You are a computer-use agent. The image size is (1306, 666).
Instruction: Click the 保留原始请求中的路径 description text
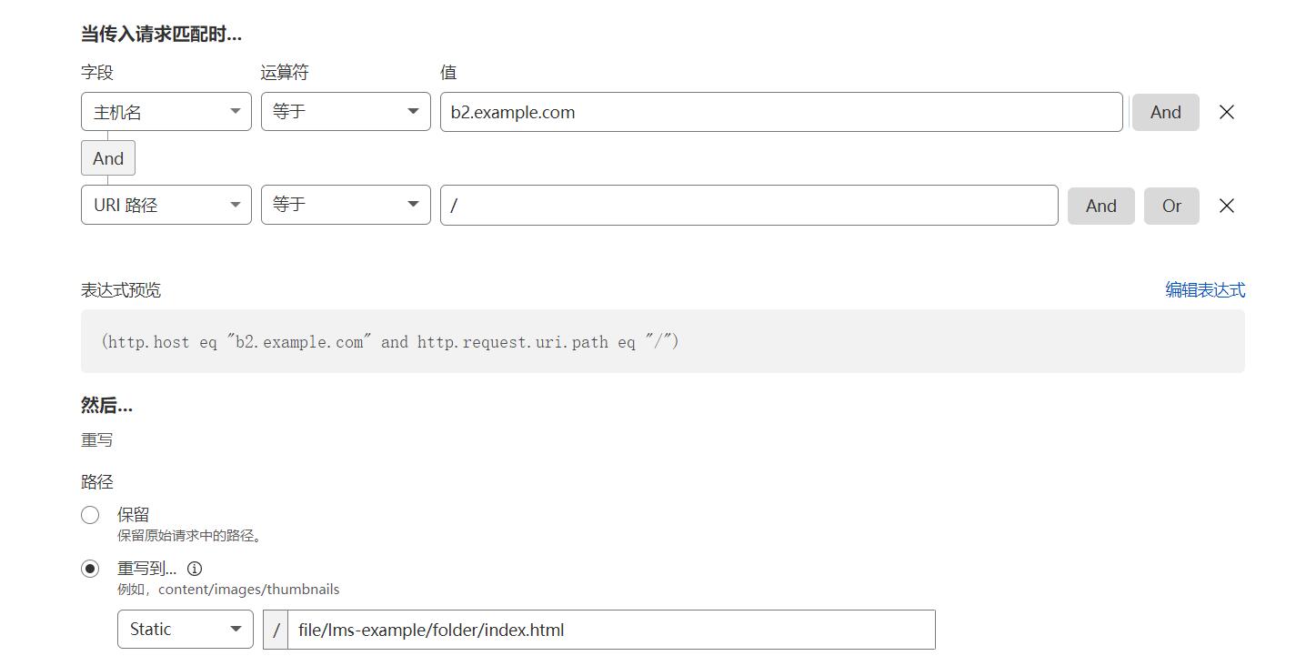pos(192,536)
